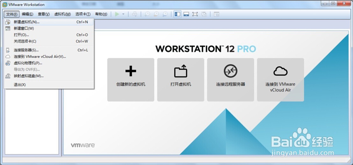Click the virtualize physical machine menu icon
Image resolution: width=353 pixels, height=165 pixels.
coord(8,63)
